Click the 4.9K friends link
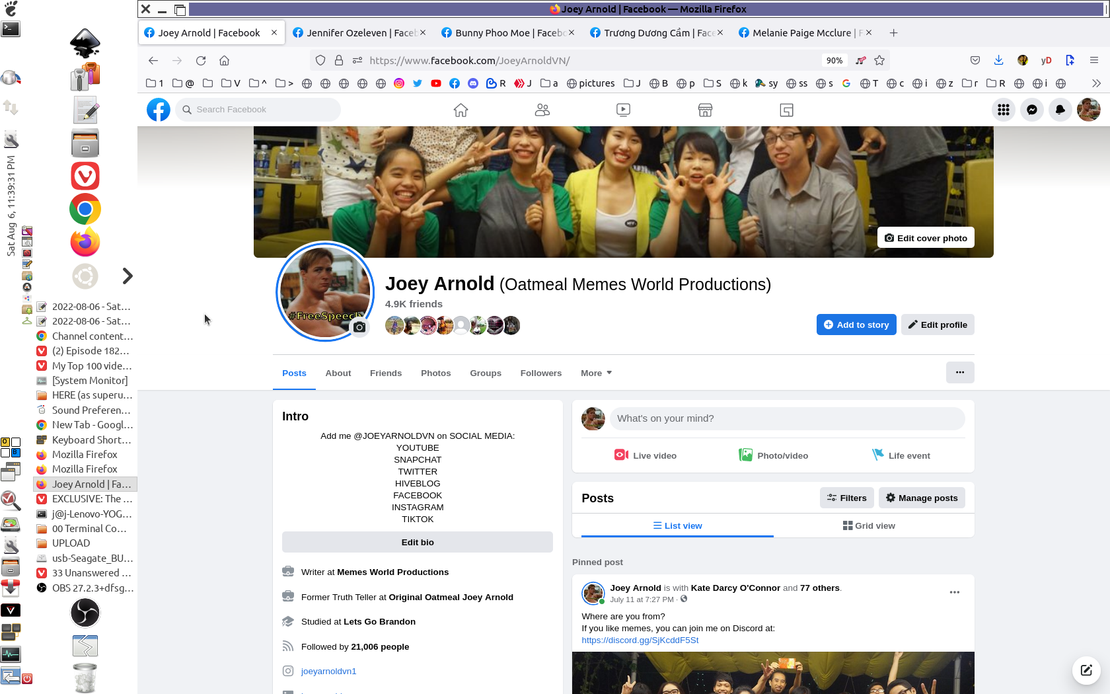1110x694 pixels. [x=414, y=304]
